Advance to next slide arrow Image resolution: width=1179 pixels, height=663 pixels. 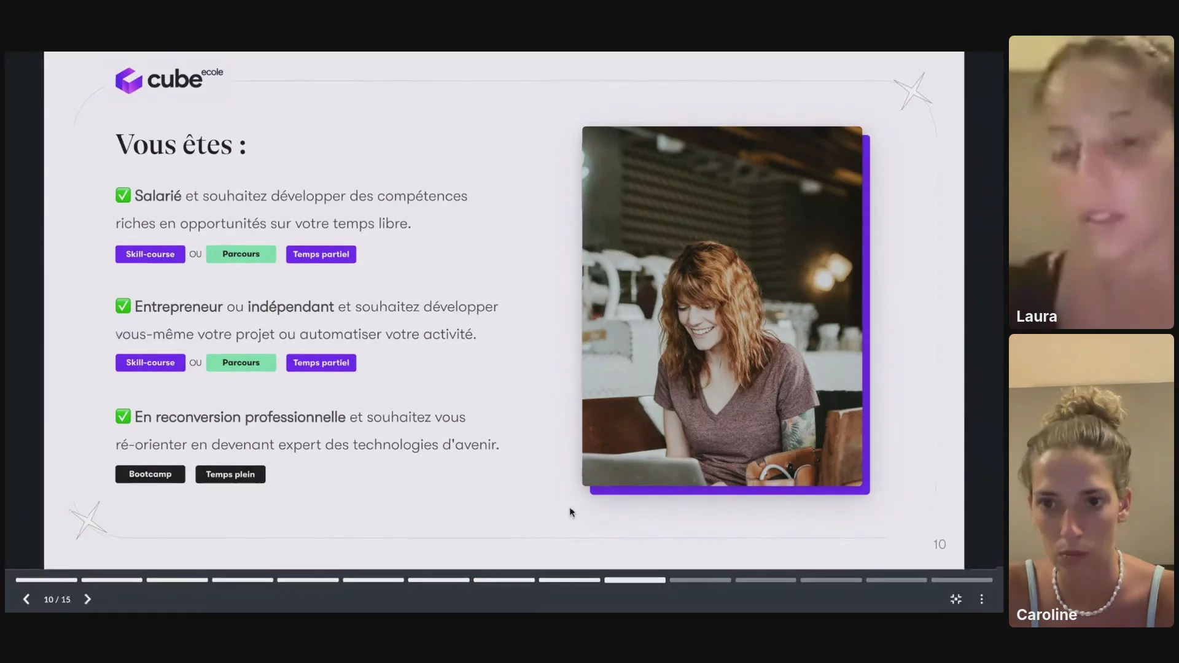click(x=87, y=599)
